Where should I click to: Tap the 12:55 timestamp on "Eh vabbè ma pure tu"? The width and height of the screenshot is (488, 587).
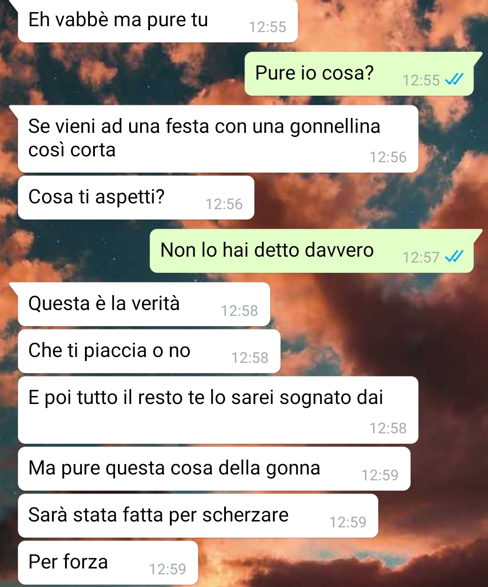(267, 27)
